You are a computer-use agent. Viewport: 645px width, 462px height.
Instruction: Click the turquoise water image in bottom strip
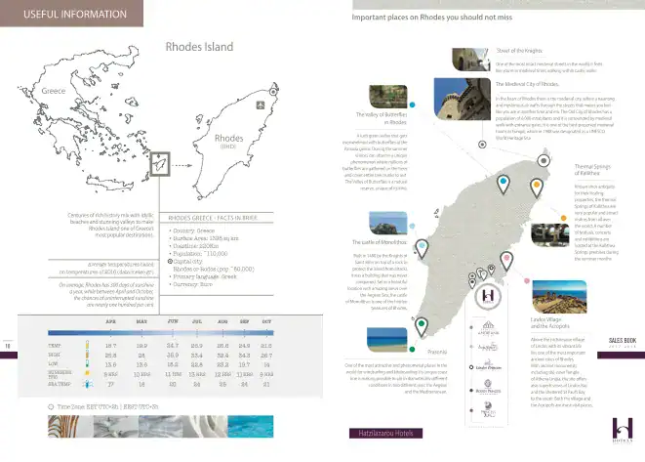point(251,426)
